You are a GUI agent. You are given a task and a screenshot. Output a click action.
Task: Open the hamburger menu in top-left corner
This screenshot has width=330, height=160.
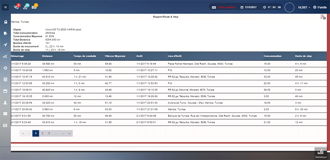[x=5, y=7]
